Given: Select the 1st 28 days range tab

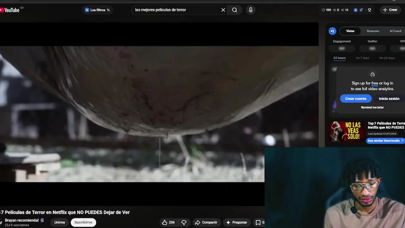Looking at the screenshot, I should coord(387,58).
